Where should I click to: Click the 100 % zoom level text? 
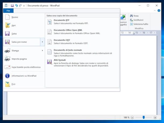pos(126,117)
